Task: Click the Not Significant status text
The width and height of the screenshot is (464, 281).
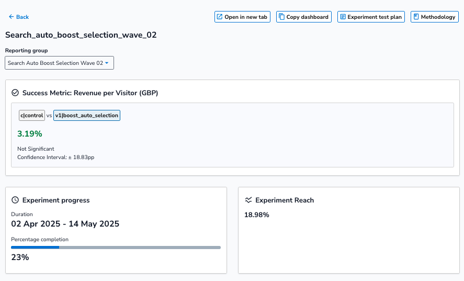Action: pos(36,149)
